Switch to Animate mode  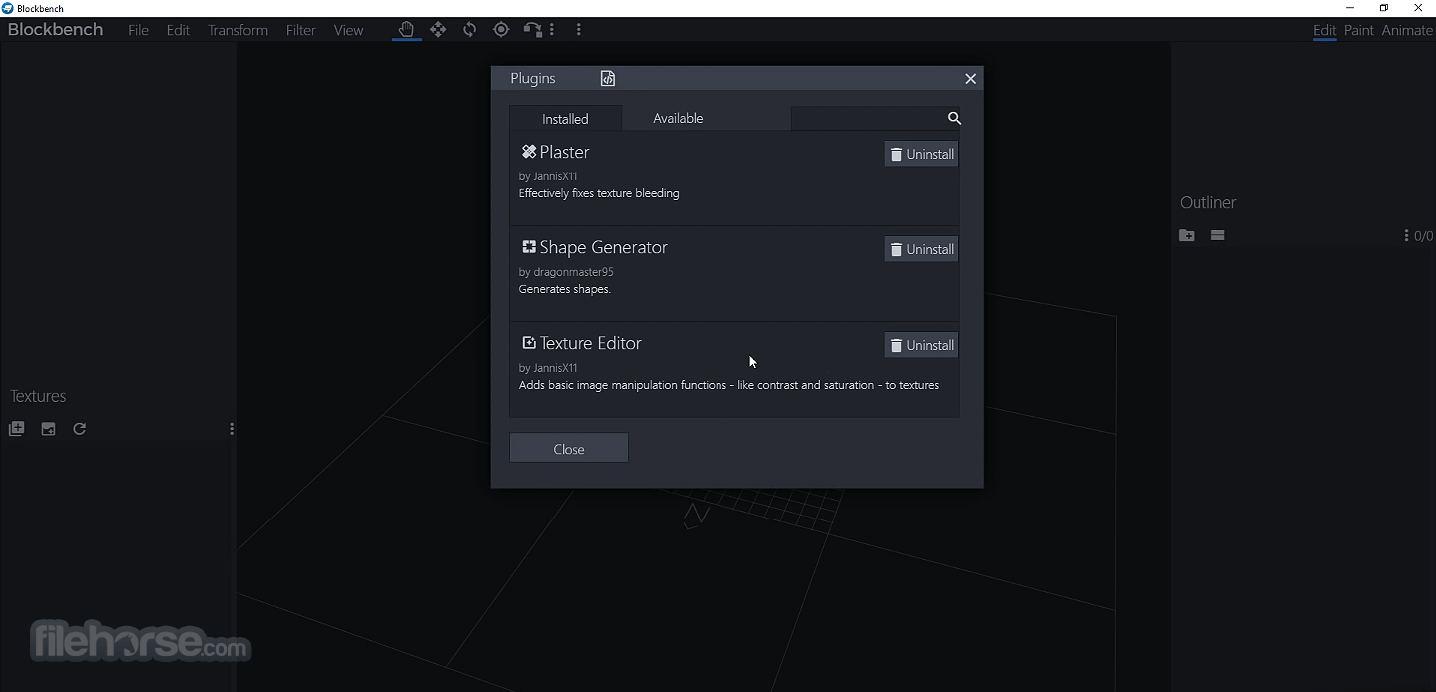click(x=1407, y=30)
